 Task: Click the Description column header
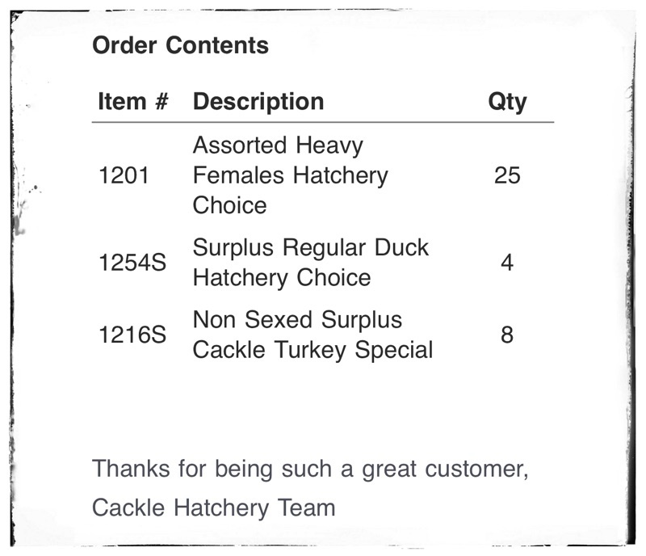coord(258,102)
